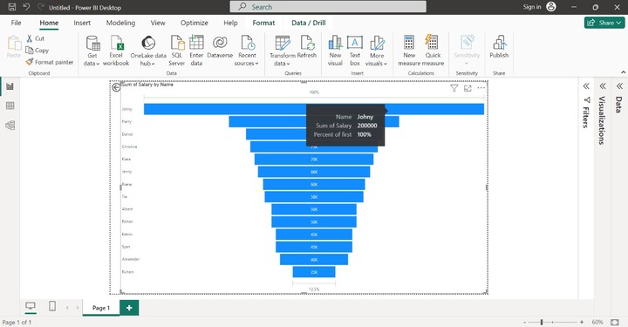628x327 pixels.
Task: Publish the report
Action: pos(499,47)
